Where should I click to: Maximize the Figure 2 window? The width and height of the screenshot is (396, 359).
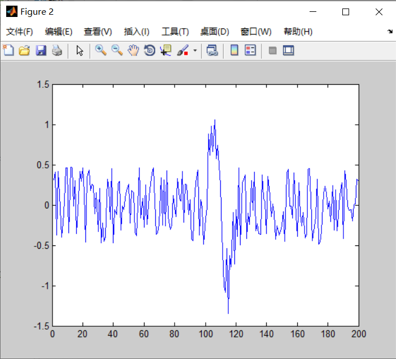pos(346,12)
